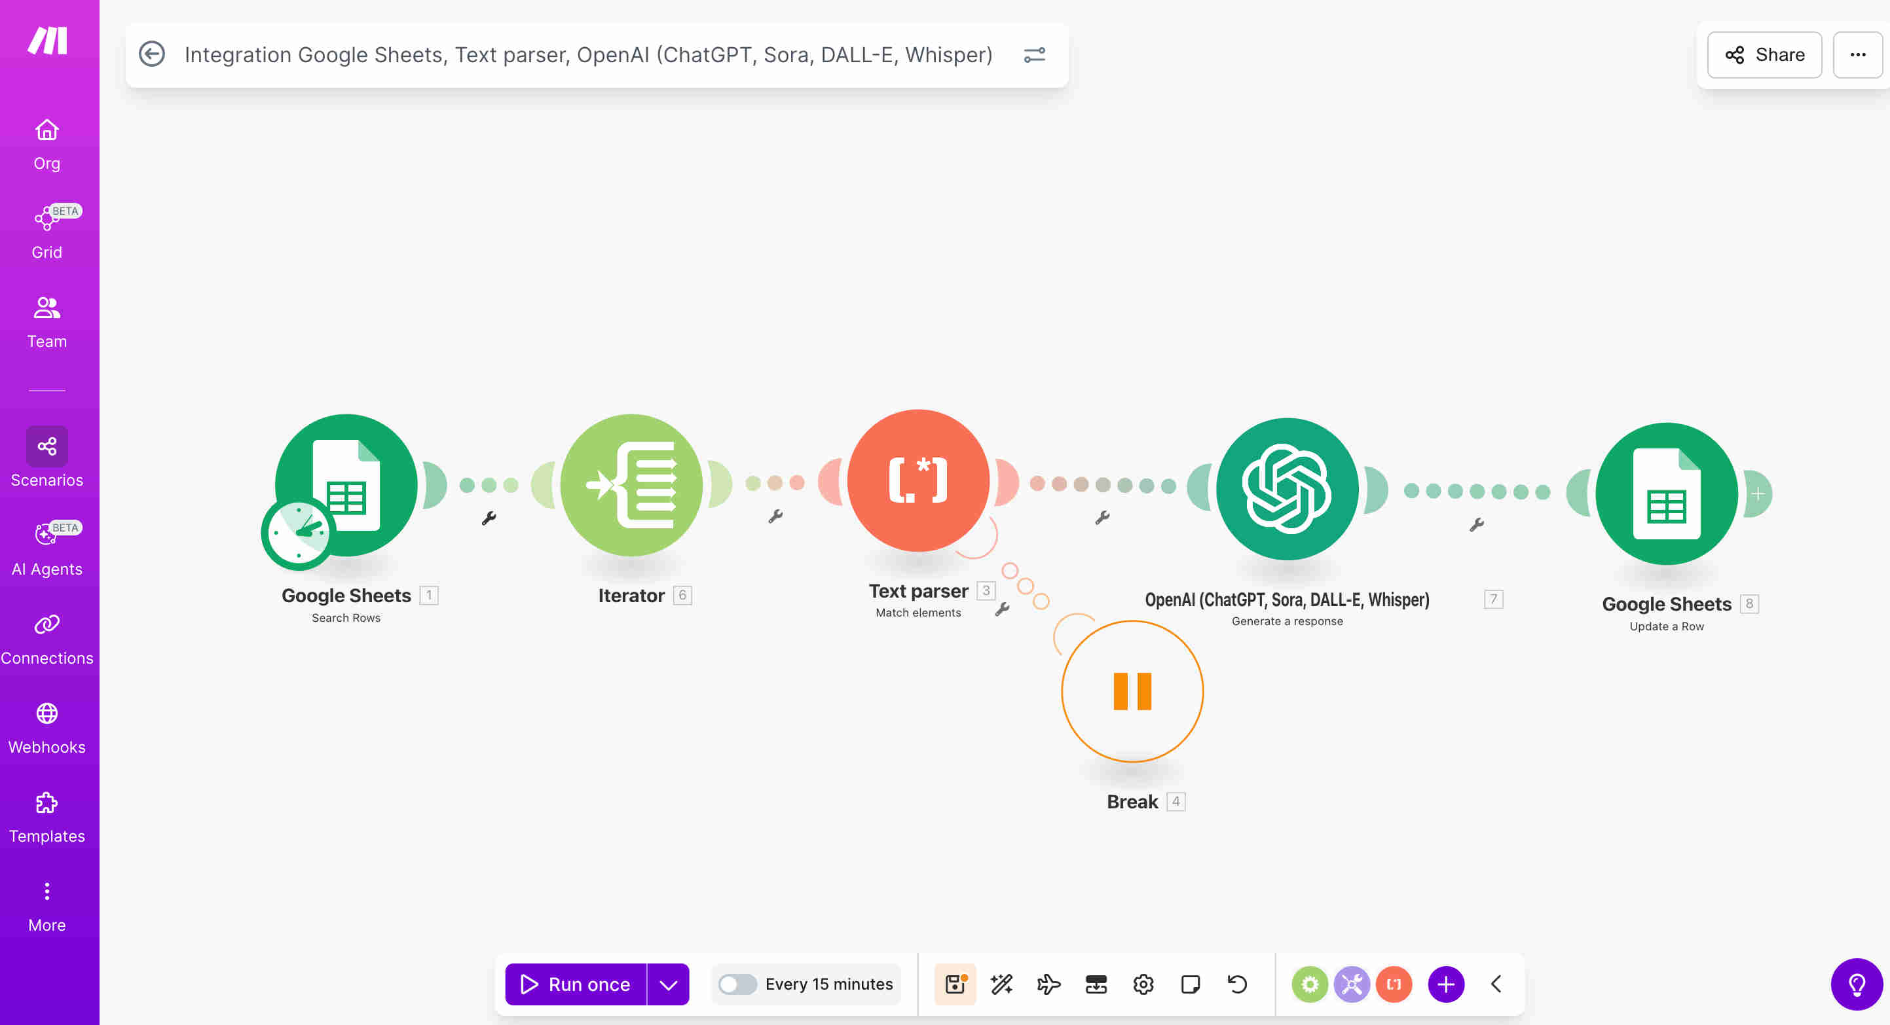Open the Google Sheets Update a Row module
Image resolution: width=1890 pixels, height=1025 pixels.
coord(1666,494)
